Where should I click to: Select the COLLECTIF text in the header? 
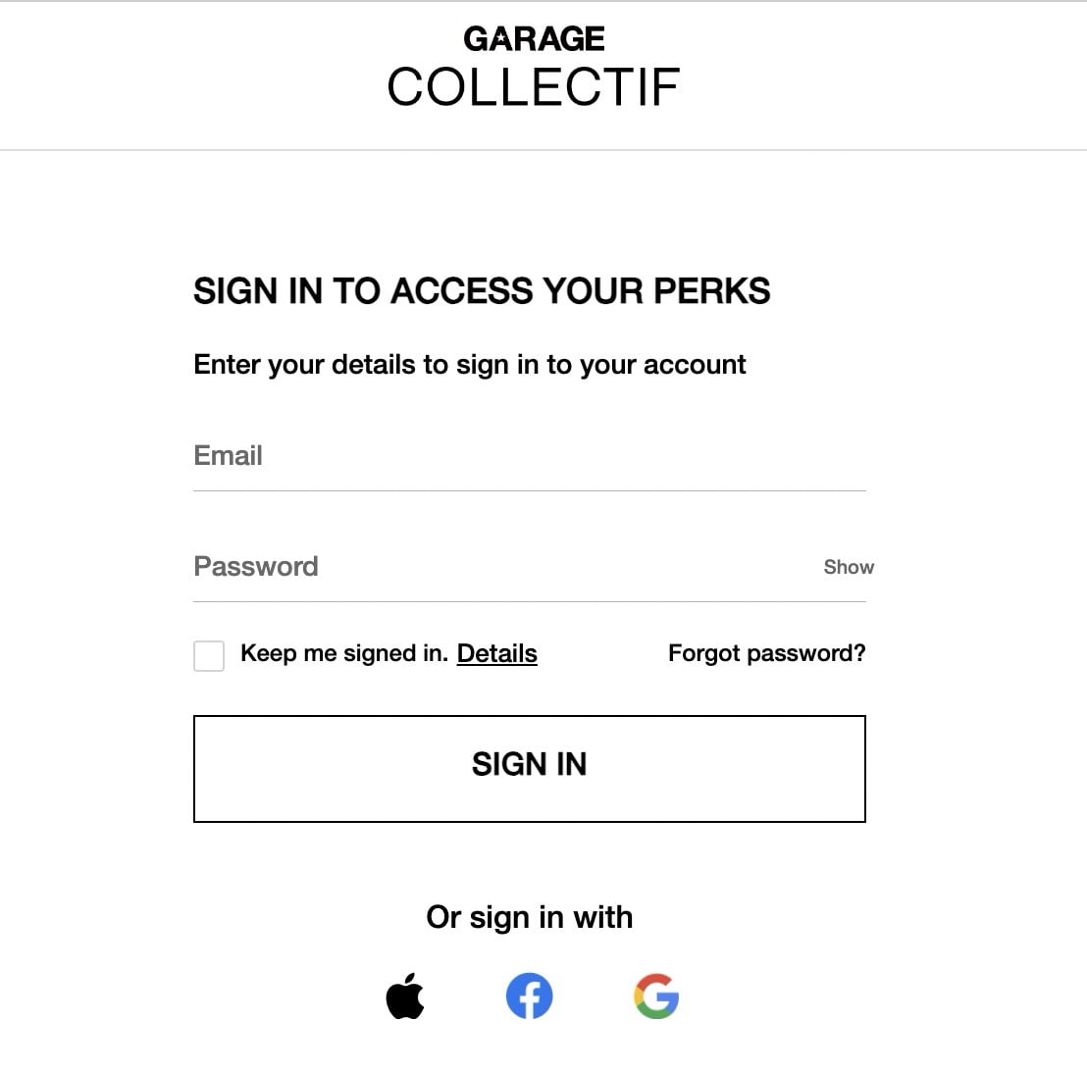[533, 86]
